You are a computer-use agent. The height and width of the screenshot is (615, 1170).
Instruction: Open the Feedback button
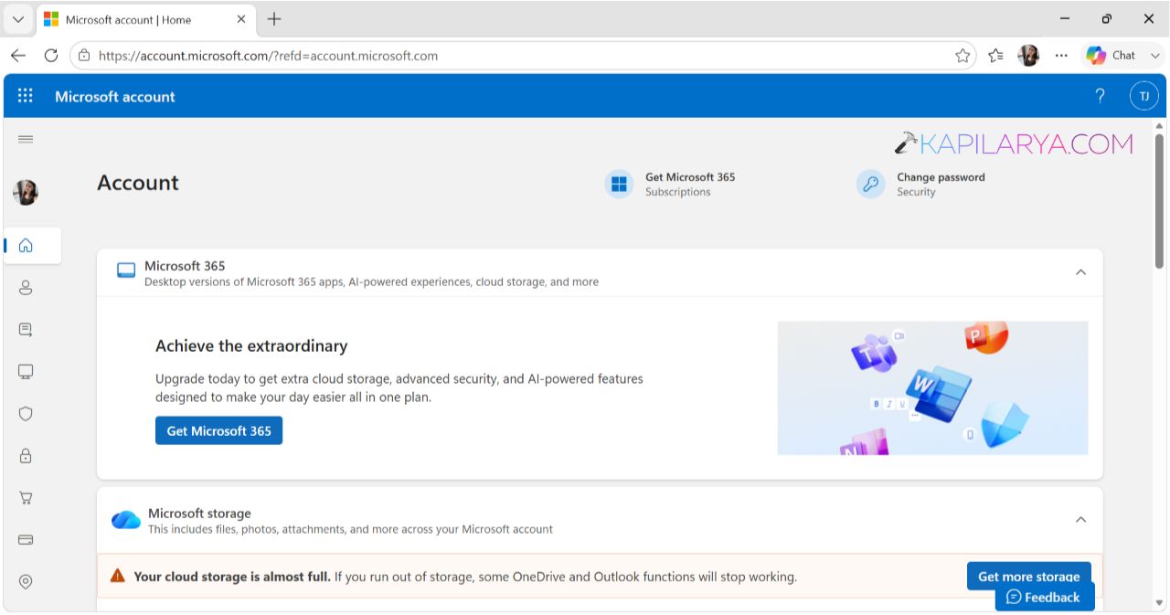pos(1043,598)
